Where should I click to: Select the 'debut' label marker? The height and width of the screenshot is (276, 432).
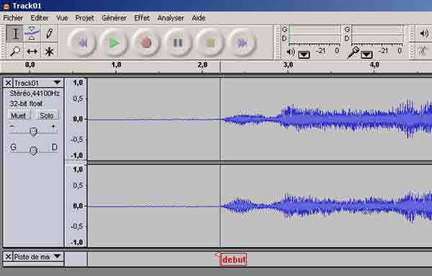pyautogui.click(x=233, y=259)
